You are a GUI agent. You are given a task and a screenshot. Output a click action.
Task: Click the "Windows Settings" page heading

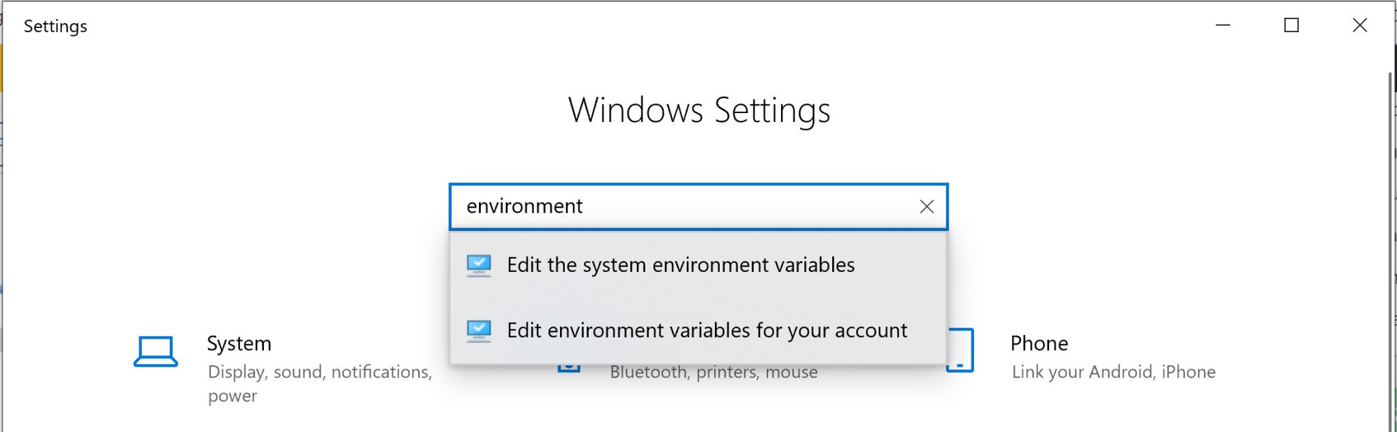click(699, 110)
